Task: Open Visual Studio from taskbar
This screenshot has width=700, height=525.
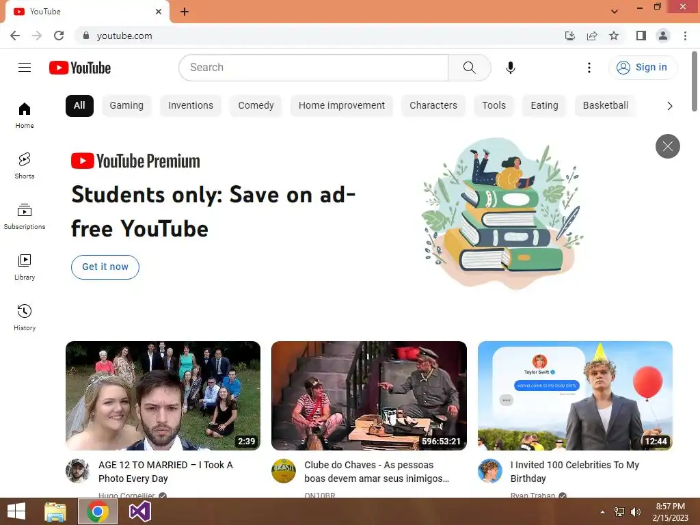Action: (139, 511)
